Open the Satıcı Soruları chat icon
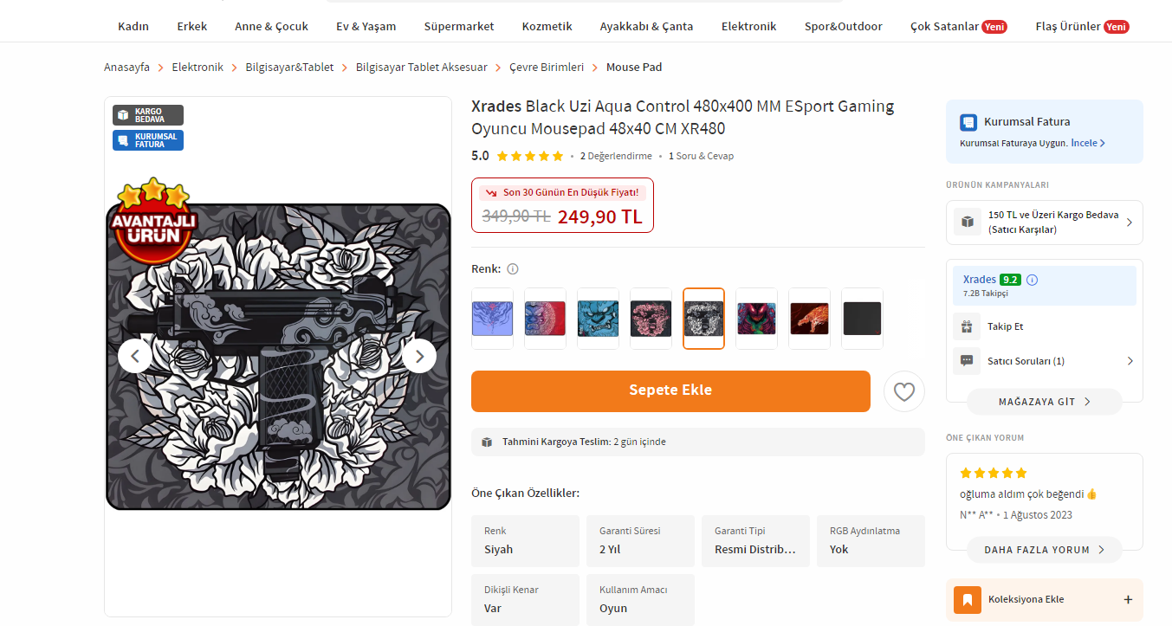The width and height of the screenshot is (1172, 626). (x=966, y=361)
